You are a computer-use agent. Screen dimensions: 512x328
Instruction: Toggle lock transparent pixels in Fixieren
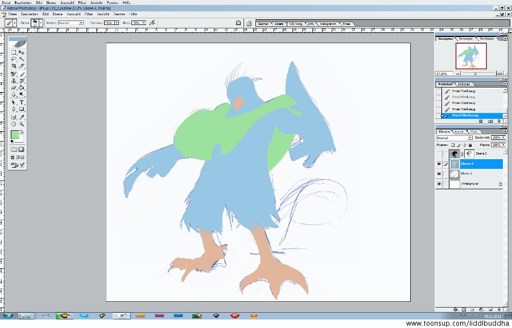[x=453, y=145]
